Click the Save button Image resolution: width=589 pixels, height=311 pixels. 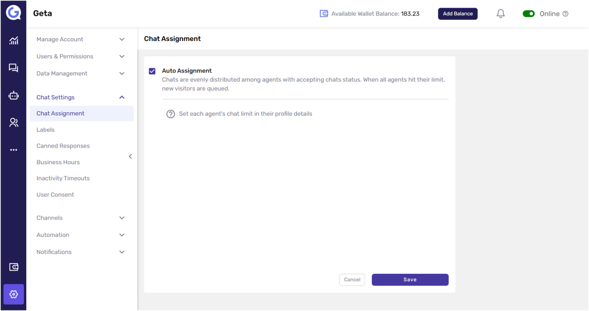click(x=410, y=280)
